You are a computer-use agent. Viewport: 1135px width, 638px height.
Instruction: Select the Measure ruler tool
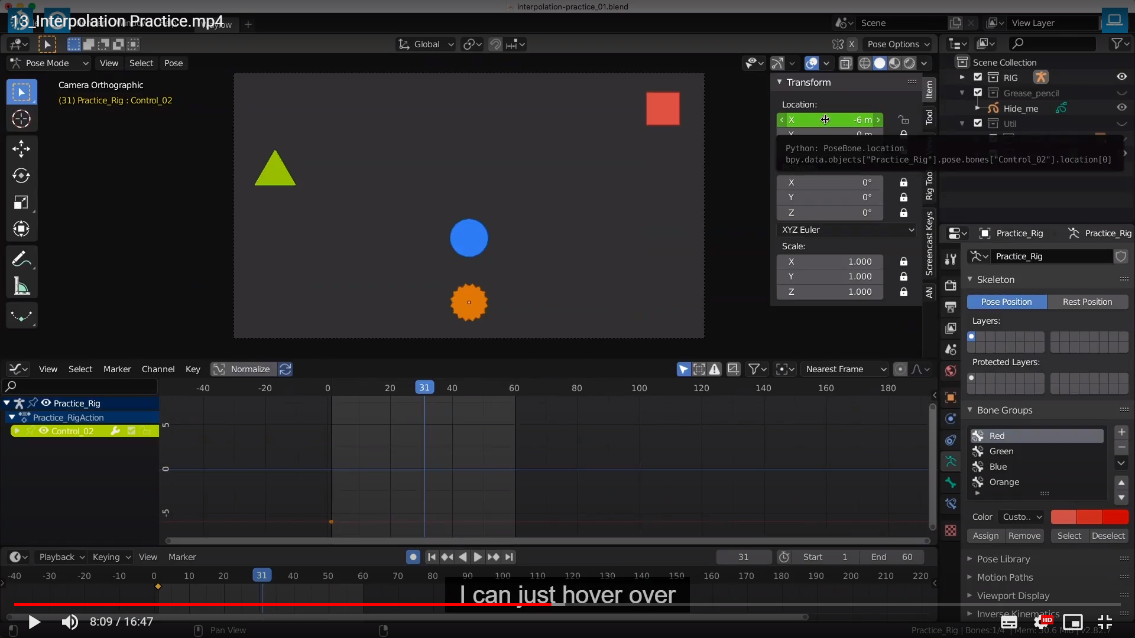(21, 287)
